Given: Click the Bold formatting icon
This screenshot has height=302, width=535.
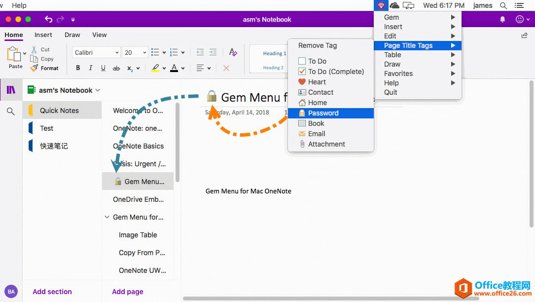Looking at the screenshot, I should (x=78, y=68).
